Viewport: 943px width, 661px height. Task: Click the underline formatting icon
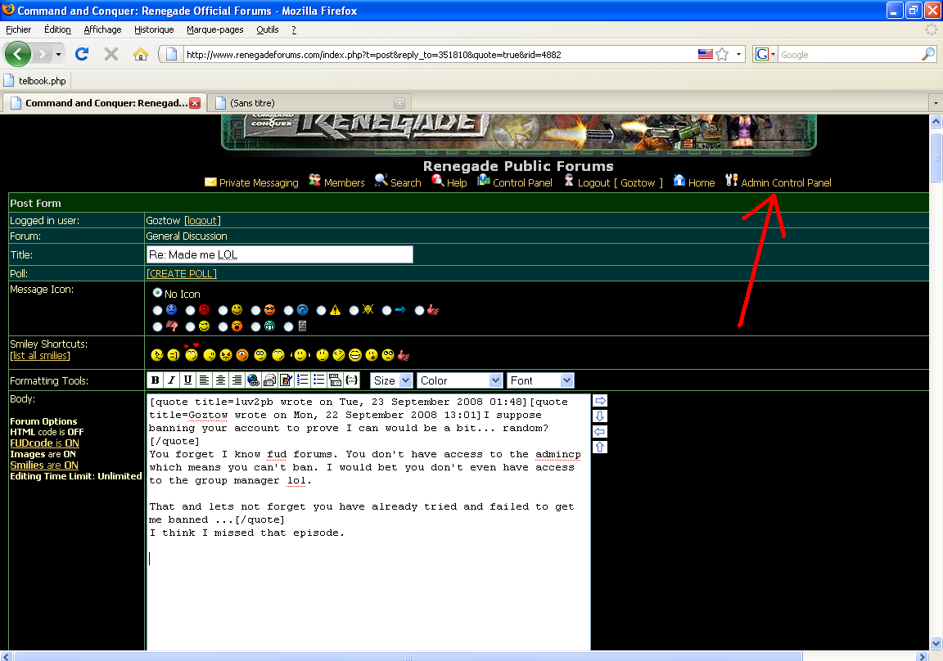pos(187,380)
